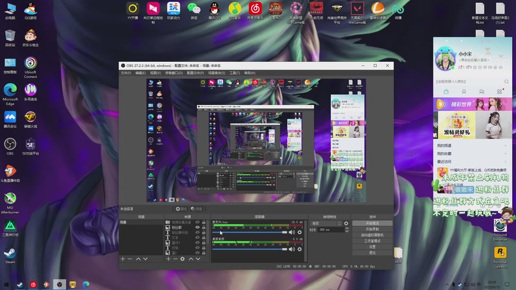Viewport: 516px width, 290px height.
Task: Expand 我的频道 section in YY
Action: (x=472, y=146)
